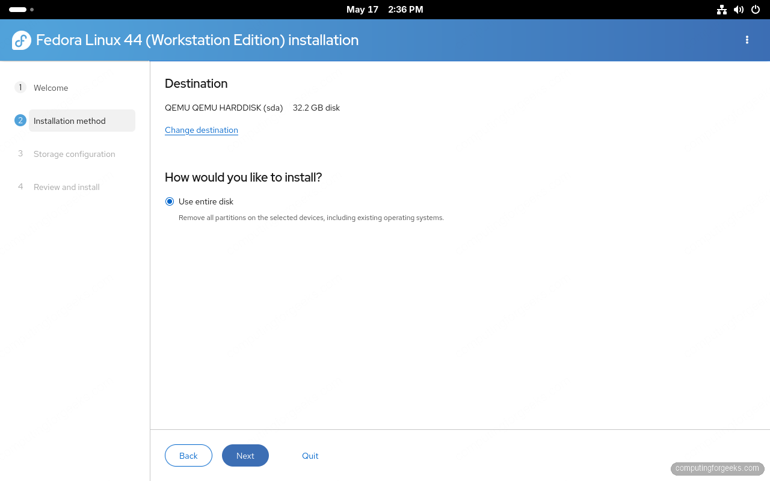The image size is (770, 481).
Task: Click the 32.2 GB disk text
Action: (x=316, y=108)
